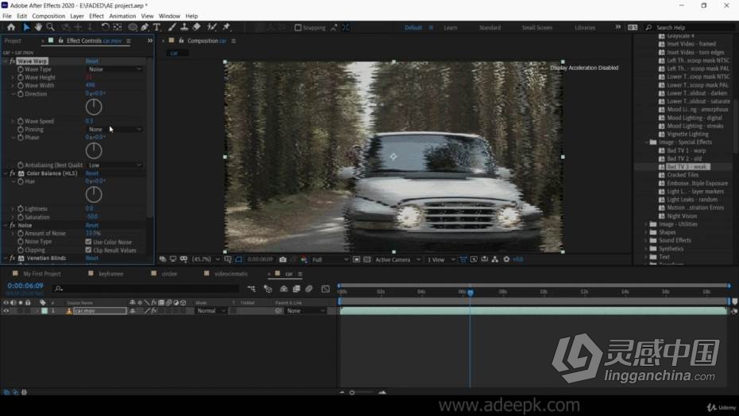Reset the Wave Warp effect
Viewport: 739px width, 416px height.
pyautogui.click(x=92, y=60)
